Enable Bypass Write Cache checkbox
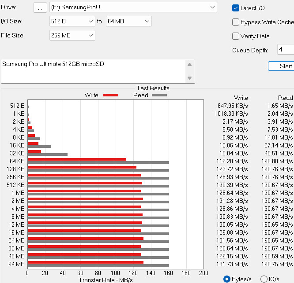 [235, 22]
